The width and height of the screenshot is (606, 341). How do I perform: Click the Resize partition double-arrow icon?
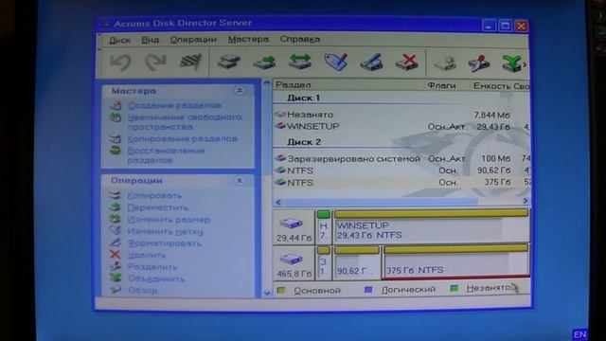[300, 62]
